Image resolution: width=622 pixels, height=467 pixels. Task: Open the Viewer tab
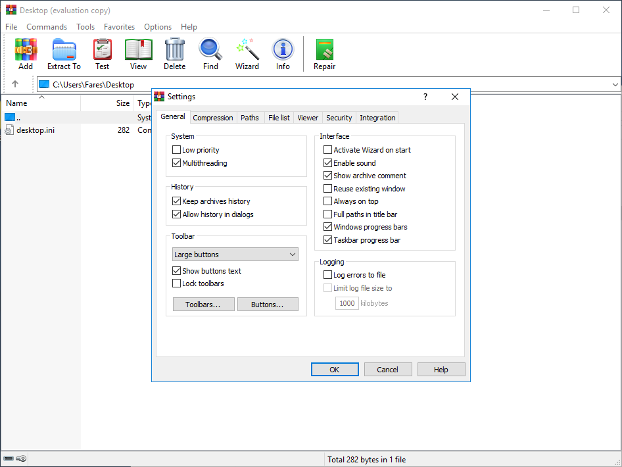pos(308,118)
